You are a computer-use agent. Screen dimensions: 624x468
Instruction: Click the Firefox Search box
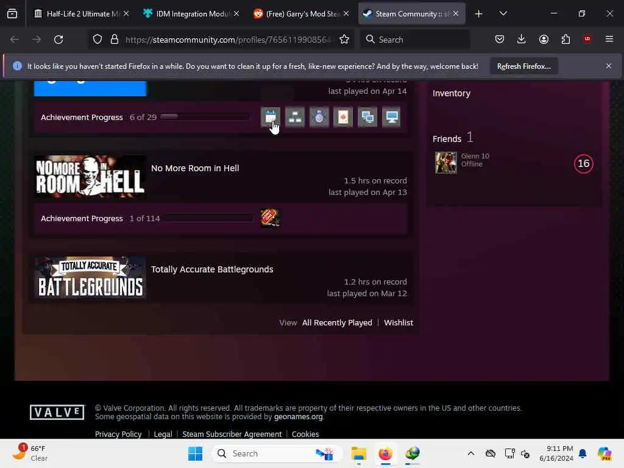coord(415,40)
